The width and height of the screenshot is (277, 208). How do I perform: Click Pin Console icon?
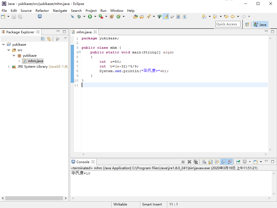click(238, 162)
